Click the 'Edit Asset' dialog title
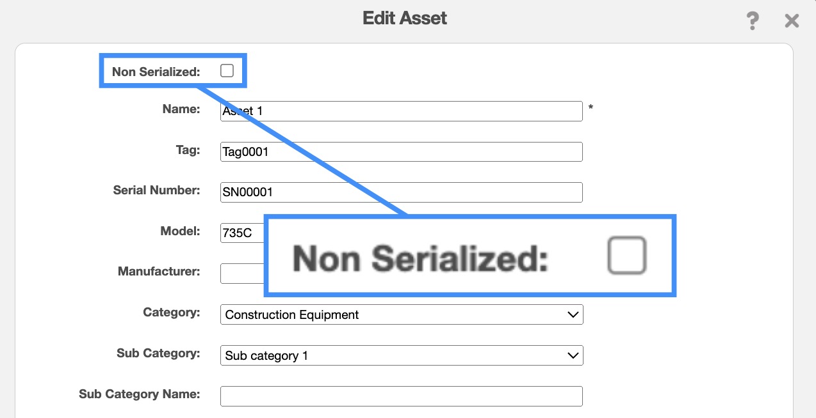 [405, 18]
